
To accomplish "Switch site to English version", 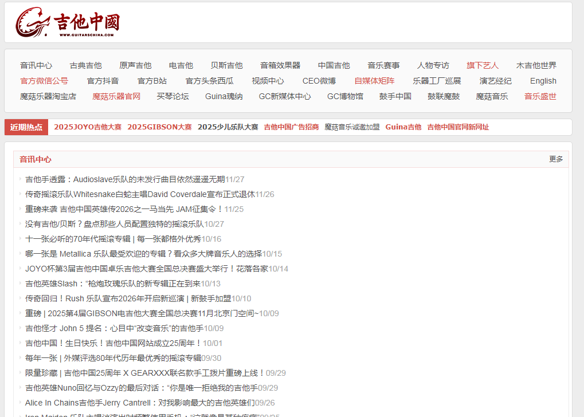I will 542,81.
